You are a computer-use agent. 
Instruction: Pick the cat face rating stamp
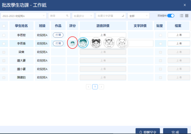[109, 43]
